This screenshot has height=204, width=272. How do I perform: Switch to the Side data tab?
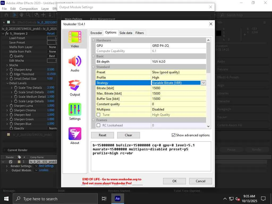tap(126, 33)
